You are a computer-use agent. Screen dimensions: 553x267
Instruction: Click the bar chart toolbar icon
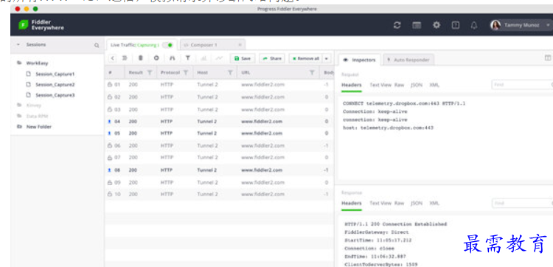(204, 58)
